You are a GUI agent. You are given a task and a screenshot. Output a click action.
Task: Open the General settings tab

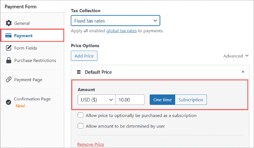(22, 23)
